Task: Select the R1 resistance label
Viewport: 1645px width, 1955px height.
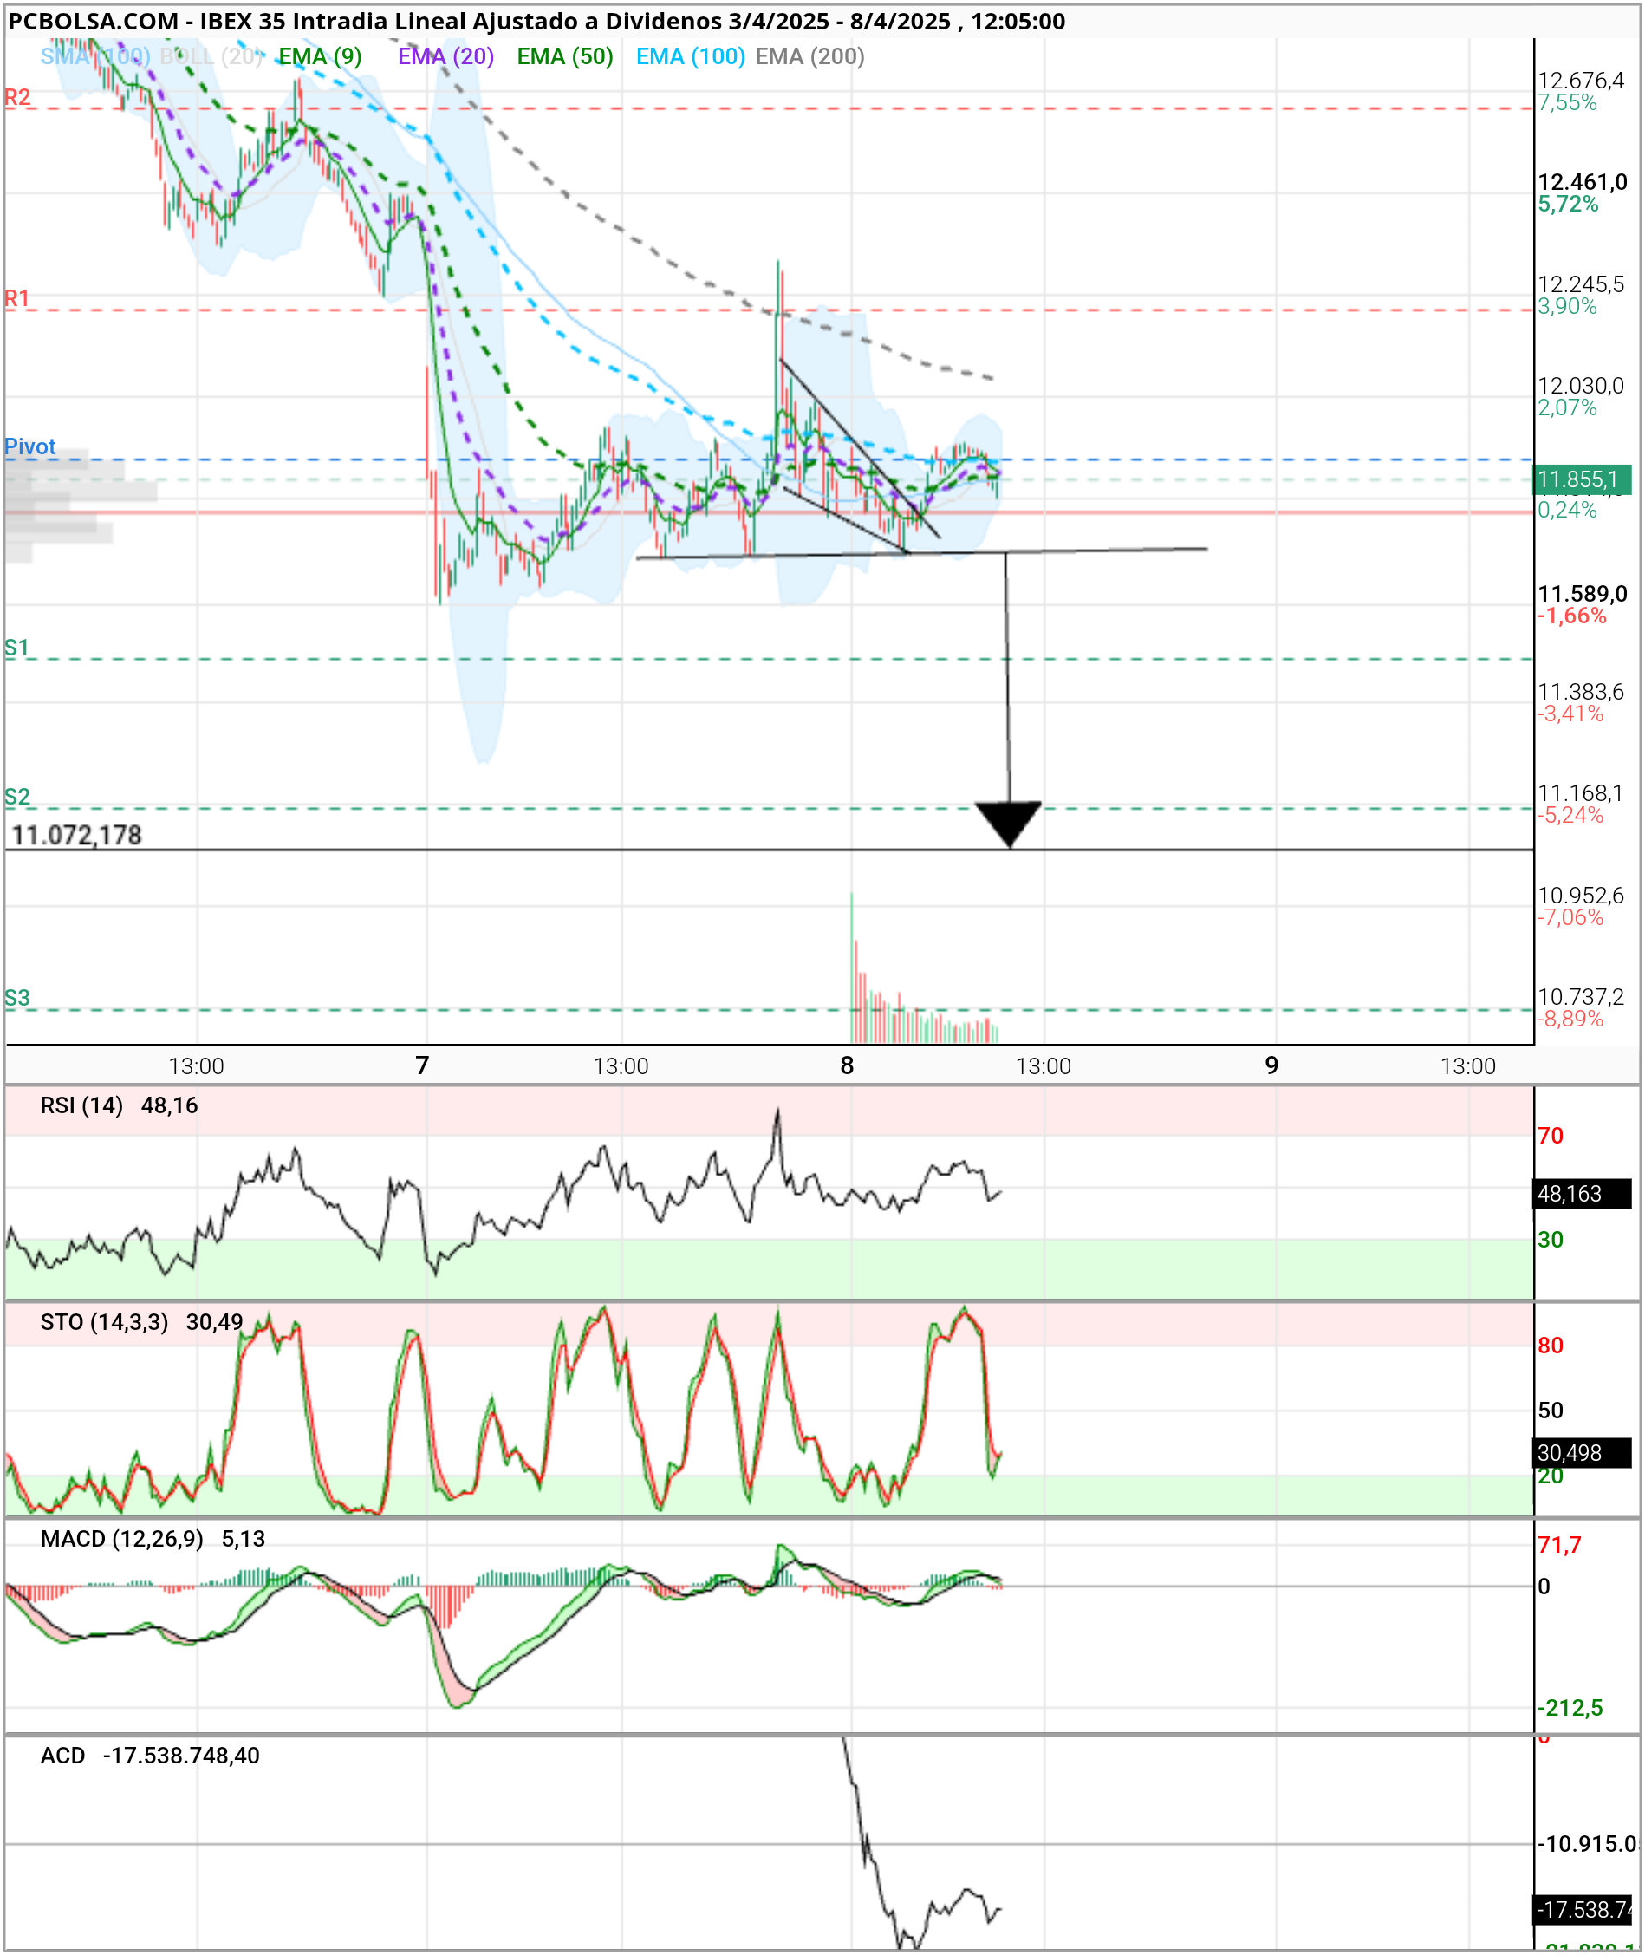Action: (x=16, y=298)
